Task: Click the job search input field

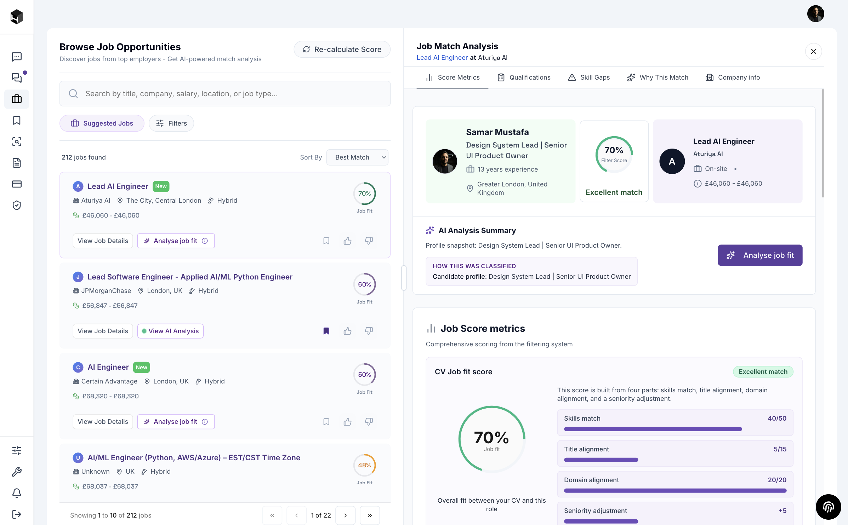Action: tap(225, 94)
